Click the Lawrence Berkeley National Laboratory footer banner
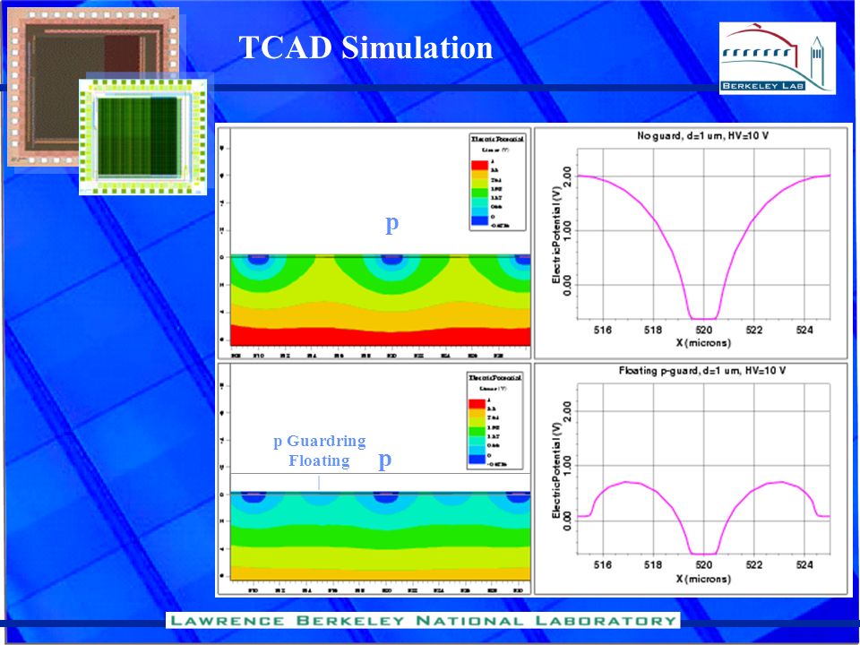Viewport: 860px width, 645px height. [423, 620]
